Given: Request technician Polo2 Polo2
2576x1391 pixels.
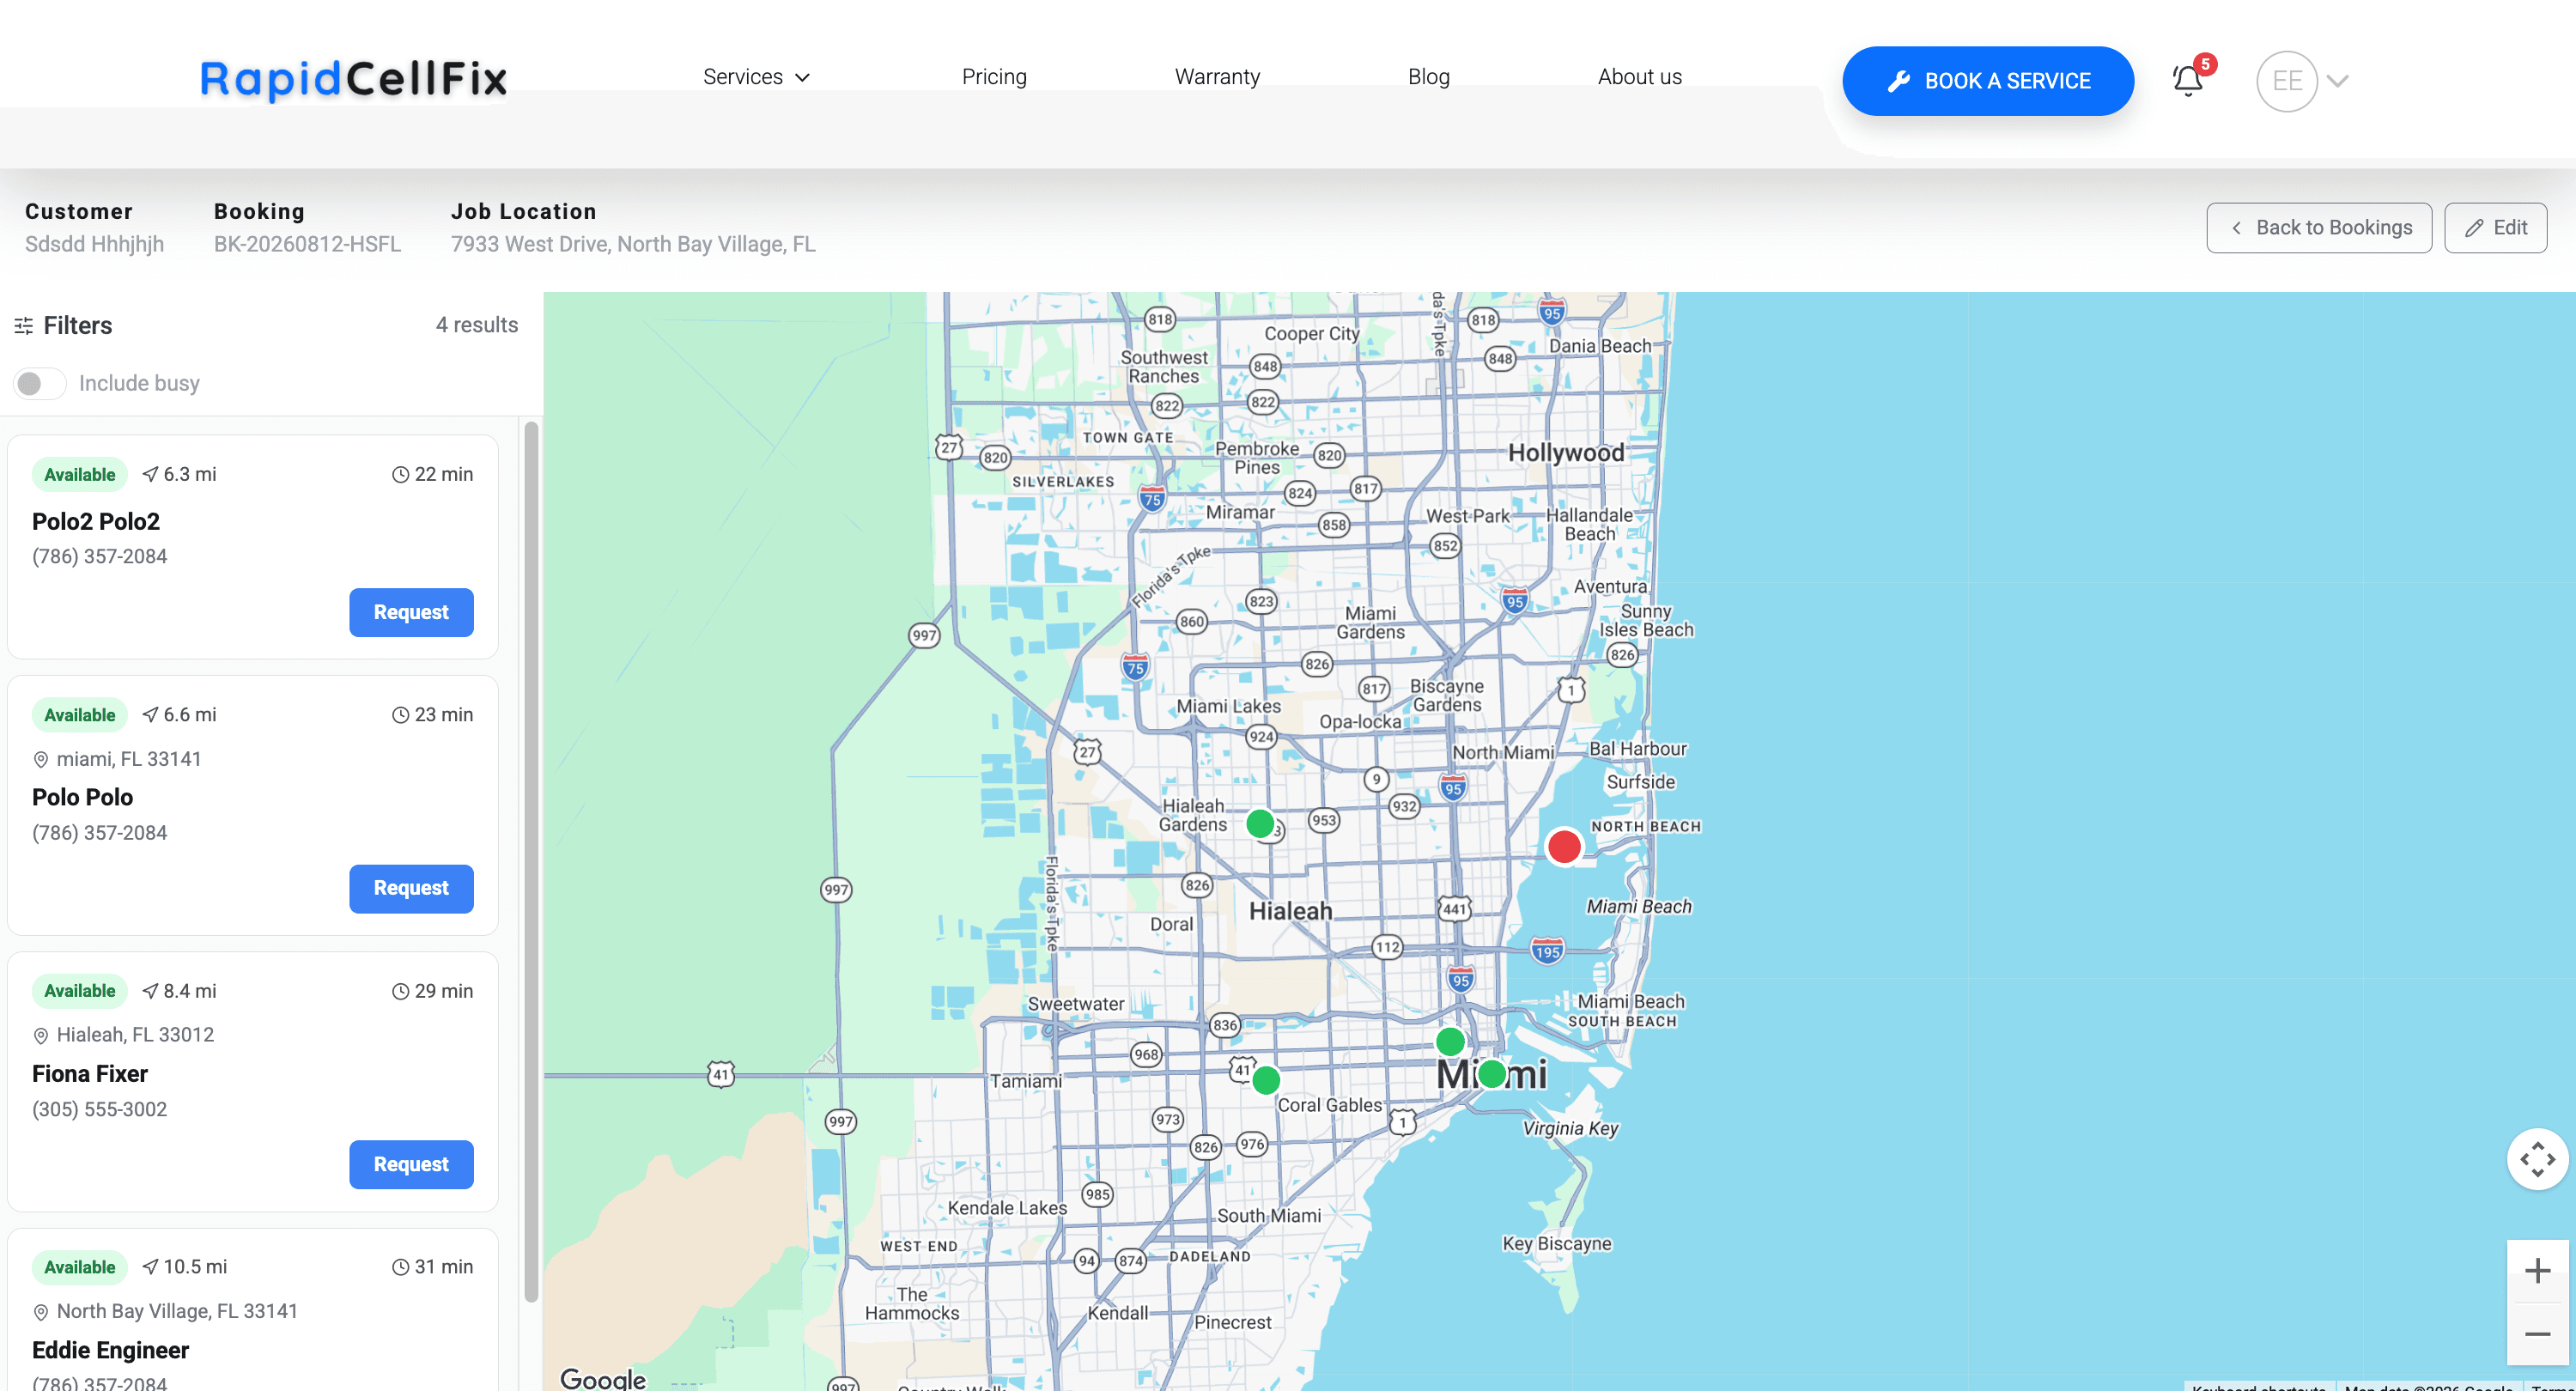Looking at the screenshot, I should [x=411, y=612].
